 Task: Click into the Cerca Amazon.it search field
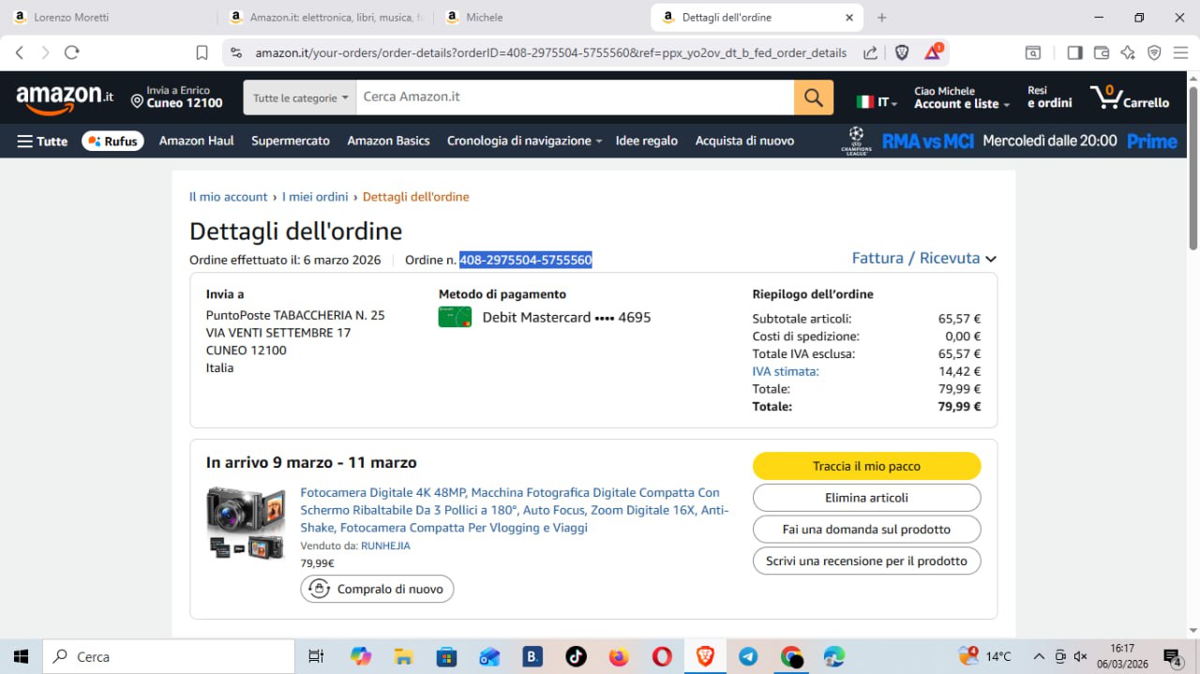tap(574, 97)
